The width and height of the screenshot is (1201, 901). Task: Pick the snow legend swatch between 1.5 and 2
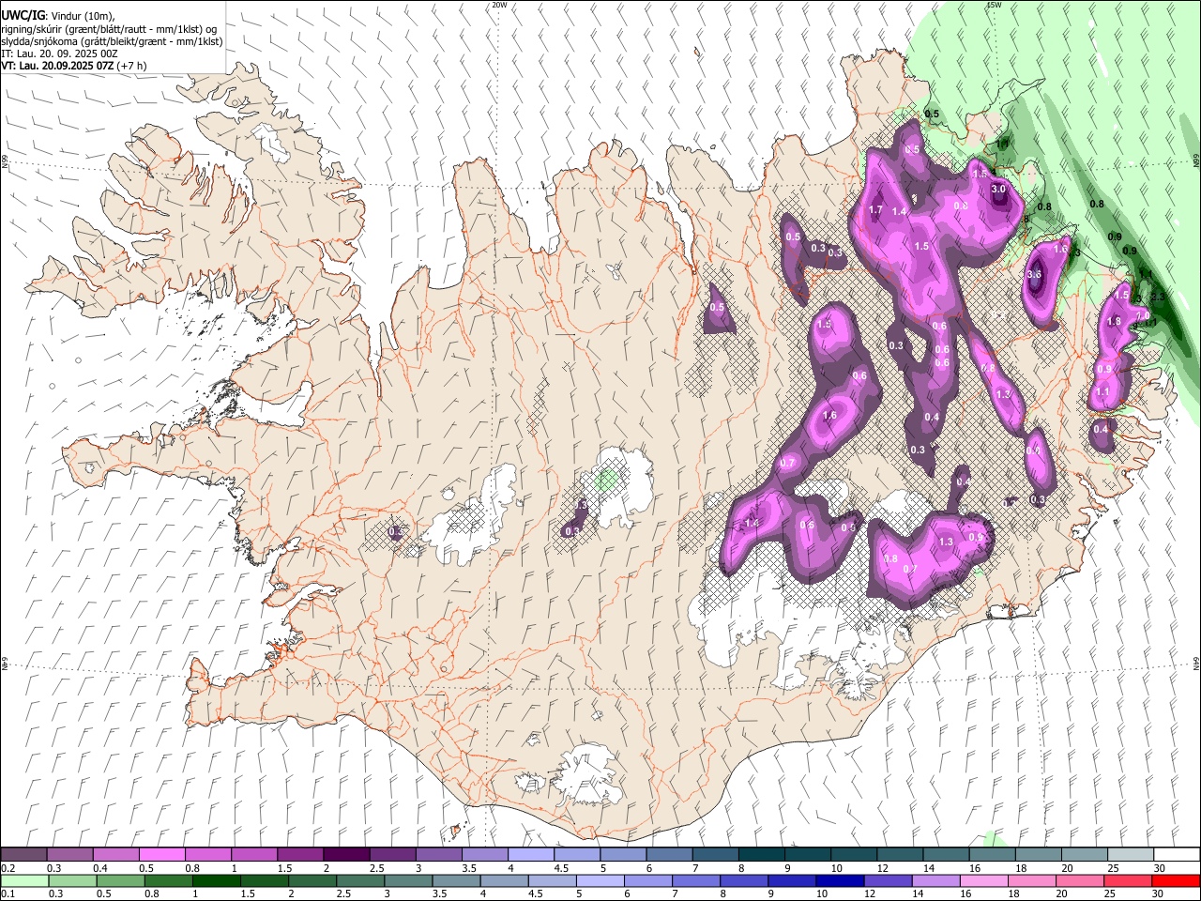[x=300, y=854]
